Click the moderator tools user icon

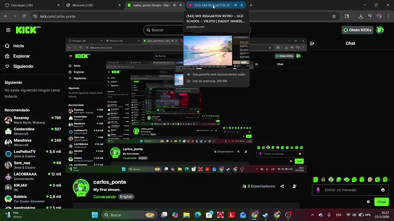[x=295, y=186]
